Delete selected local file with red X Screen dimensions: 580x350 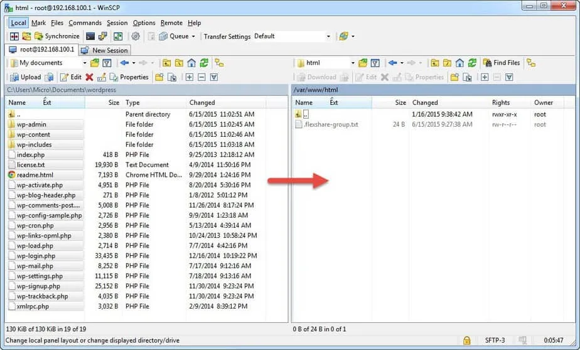(89, 77)
